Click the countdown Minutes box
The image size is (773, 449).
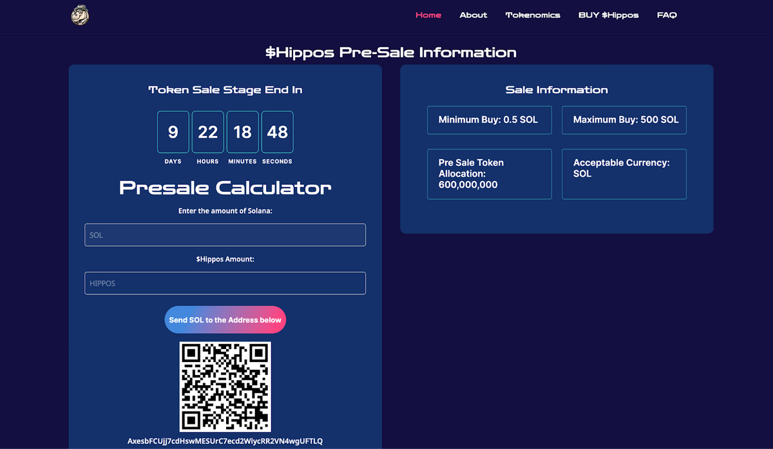pos(243,132)
